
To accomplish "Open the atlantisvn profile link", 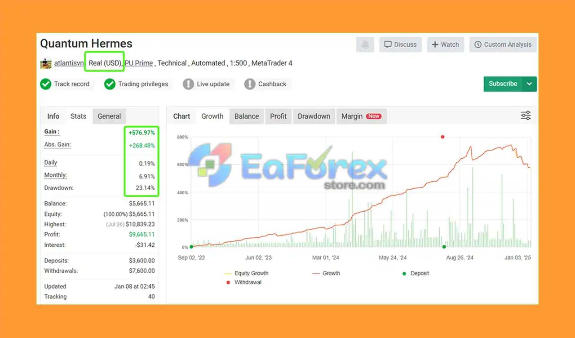I will click(x=69, y=63).
